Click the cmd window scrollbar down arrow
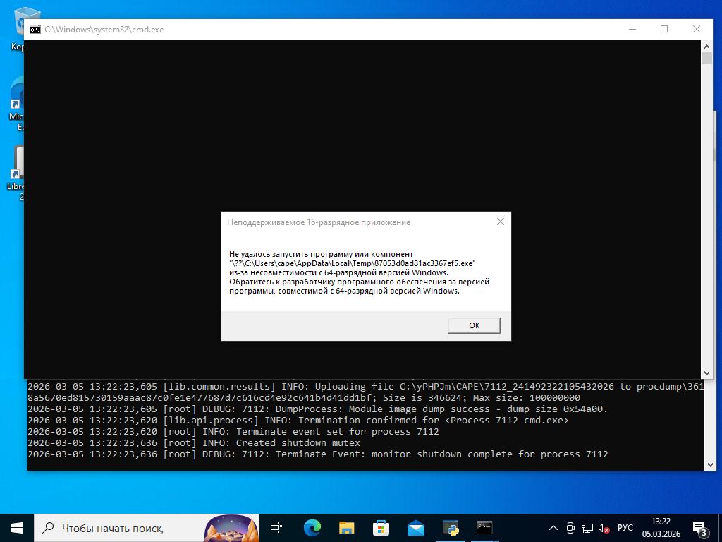 [x=706, y=373]
